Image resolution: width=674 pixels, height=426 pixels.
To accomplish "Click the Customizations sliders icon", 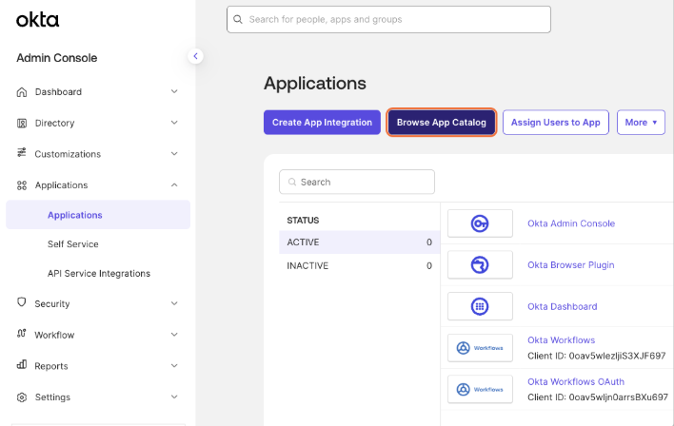I will 22,152.
